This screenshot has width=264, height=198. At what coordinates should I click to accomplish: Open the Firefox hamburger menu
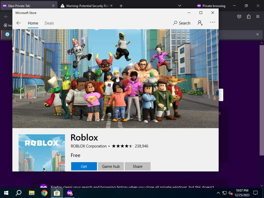[258, 16]
